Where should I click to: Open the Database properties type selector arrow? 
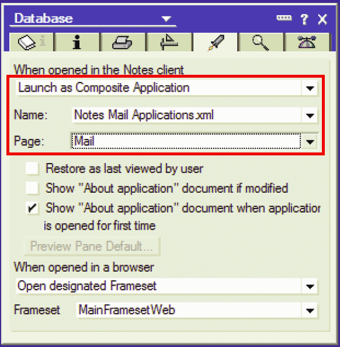pyautogui.click(x=166, y=19)
